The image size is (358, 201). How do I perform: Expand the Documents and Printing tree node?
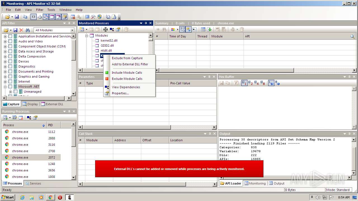[x=5, y=71]
